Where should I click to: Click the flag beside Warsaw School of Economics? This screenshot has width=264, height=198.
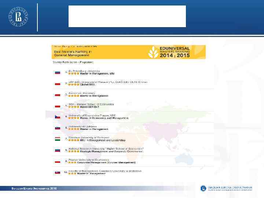(58, 106)
